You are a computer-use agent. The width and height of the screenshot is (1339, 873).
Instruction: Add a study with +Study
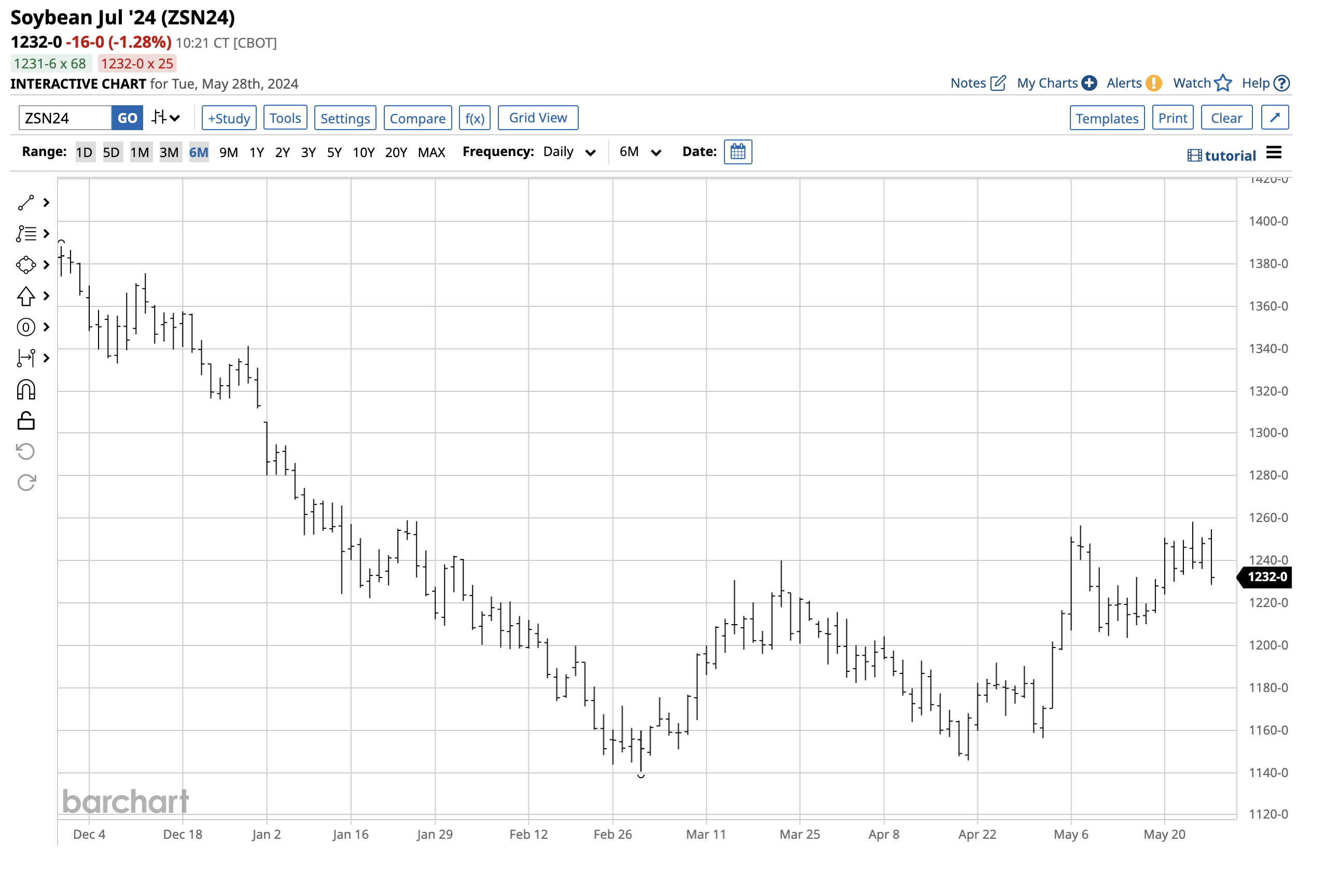229,118
